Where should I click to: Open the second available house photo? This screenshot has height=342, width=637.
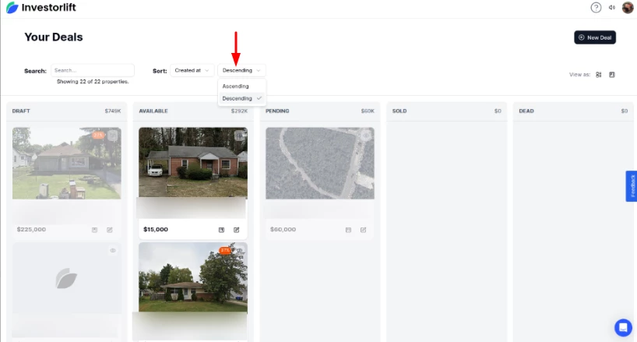pyautogui.click(x=193, y=277)
